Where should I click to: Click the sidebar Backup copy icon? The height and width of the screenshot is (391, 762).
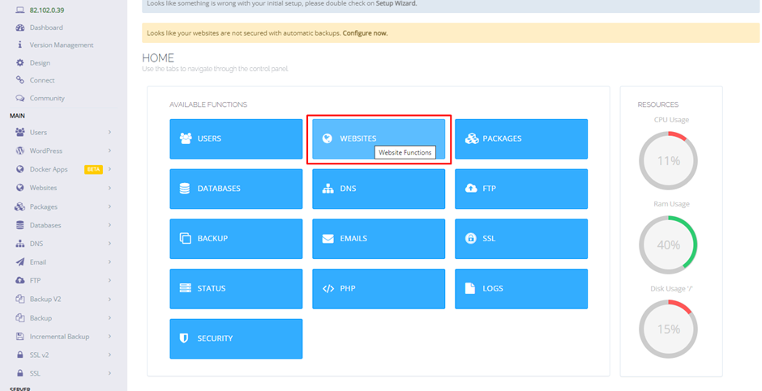pos(20,318)
